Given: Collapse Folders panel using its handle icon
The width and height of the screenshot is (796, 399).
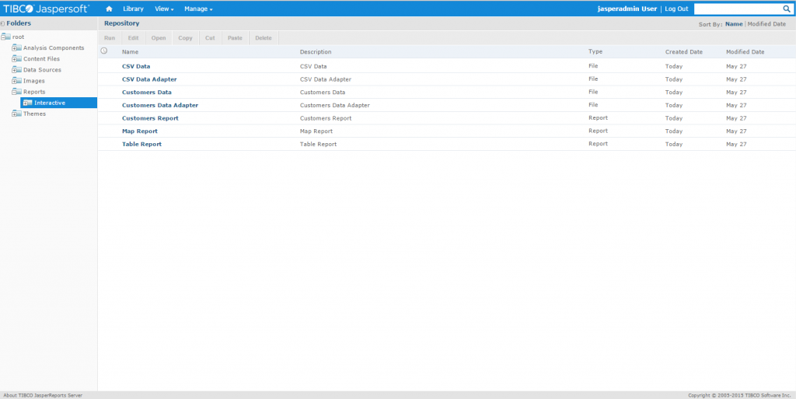Looking at the screenshot, I should (2, 23).
